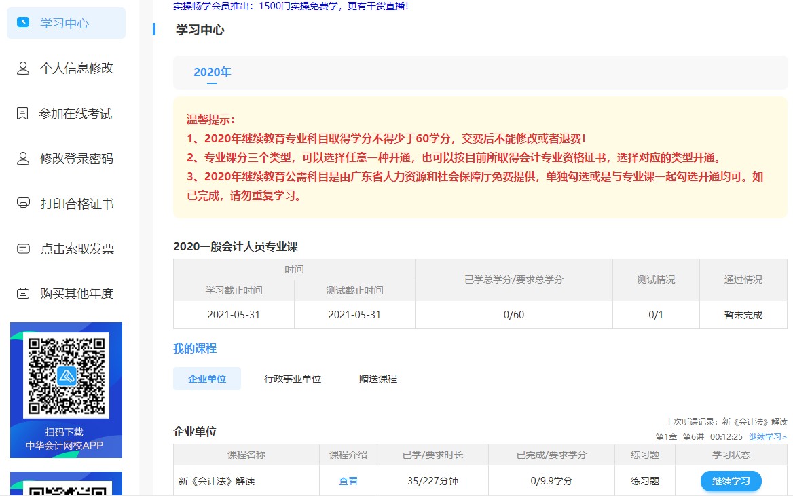Open the 赠送课程 tab
This screenshot has width=793, height=496.
click(x=377, y=378)
